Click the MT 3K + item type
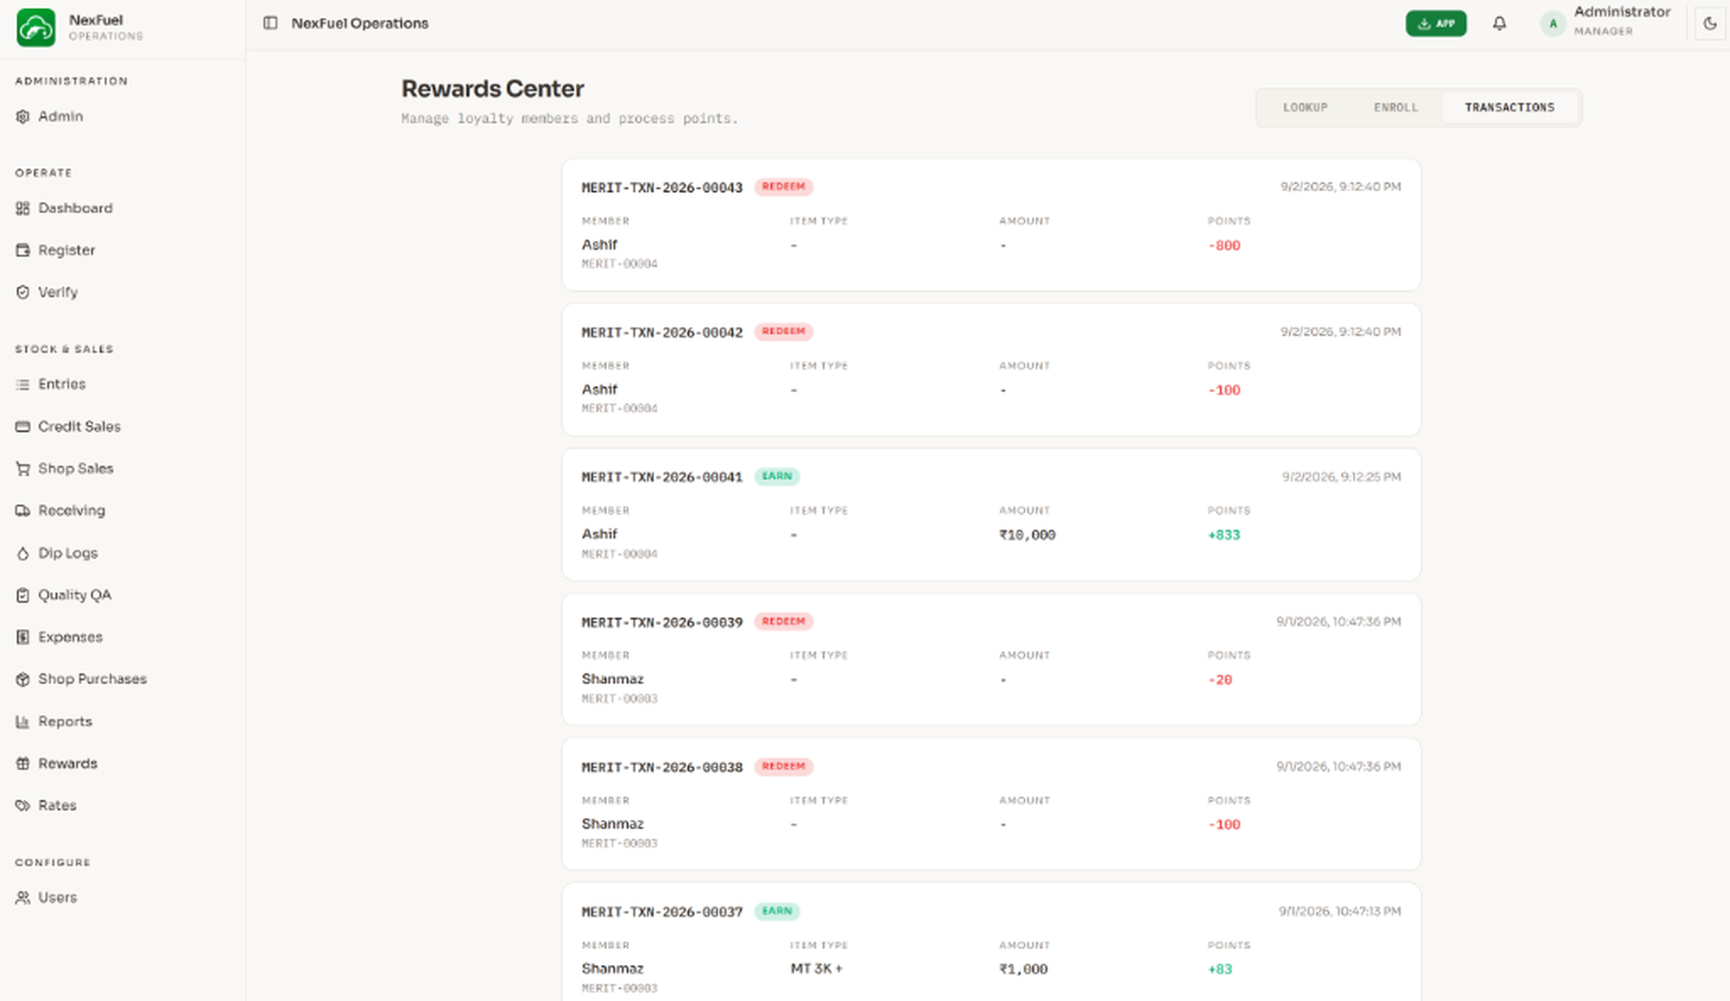The width and height of the screenshot is (1730, 1001). tap(817, 969)
